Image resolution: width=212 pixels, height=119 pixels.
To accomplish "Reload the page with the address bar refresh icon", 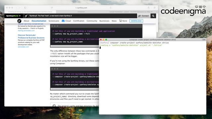I will pyautogui.click(x=110, y=8).
